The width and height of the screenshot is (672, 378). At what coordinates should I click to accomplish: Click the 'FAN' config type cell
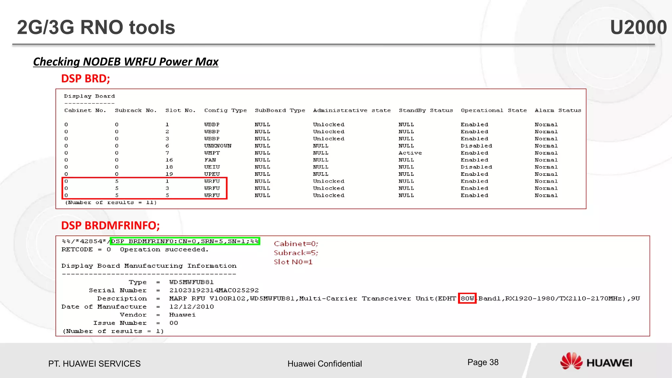pyautogui.click(x=210, y=160)
